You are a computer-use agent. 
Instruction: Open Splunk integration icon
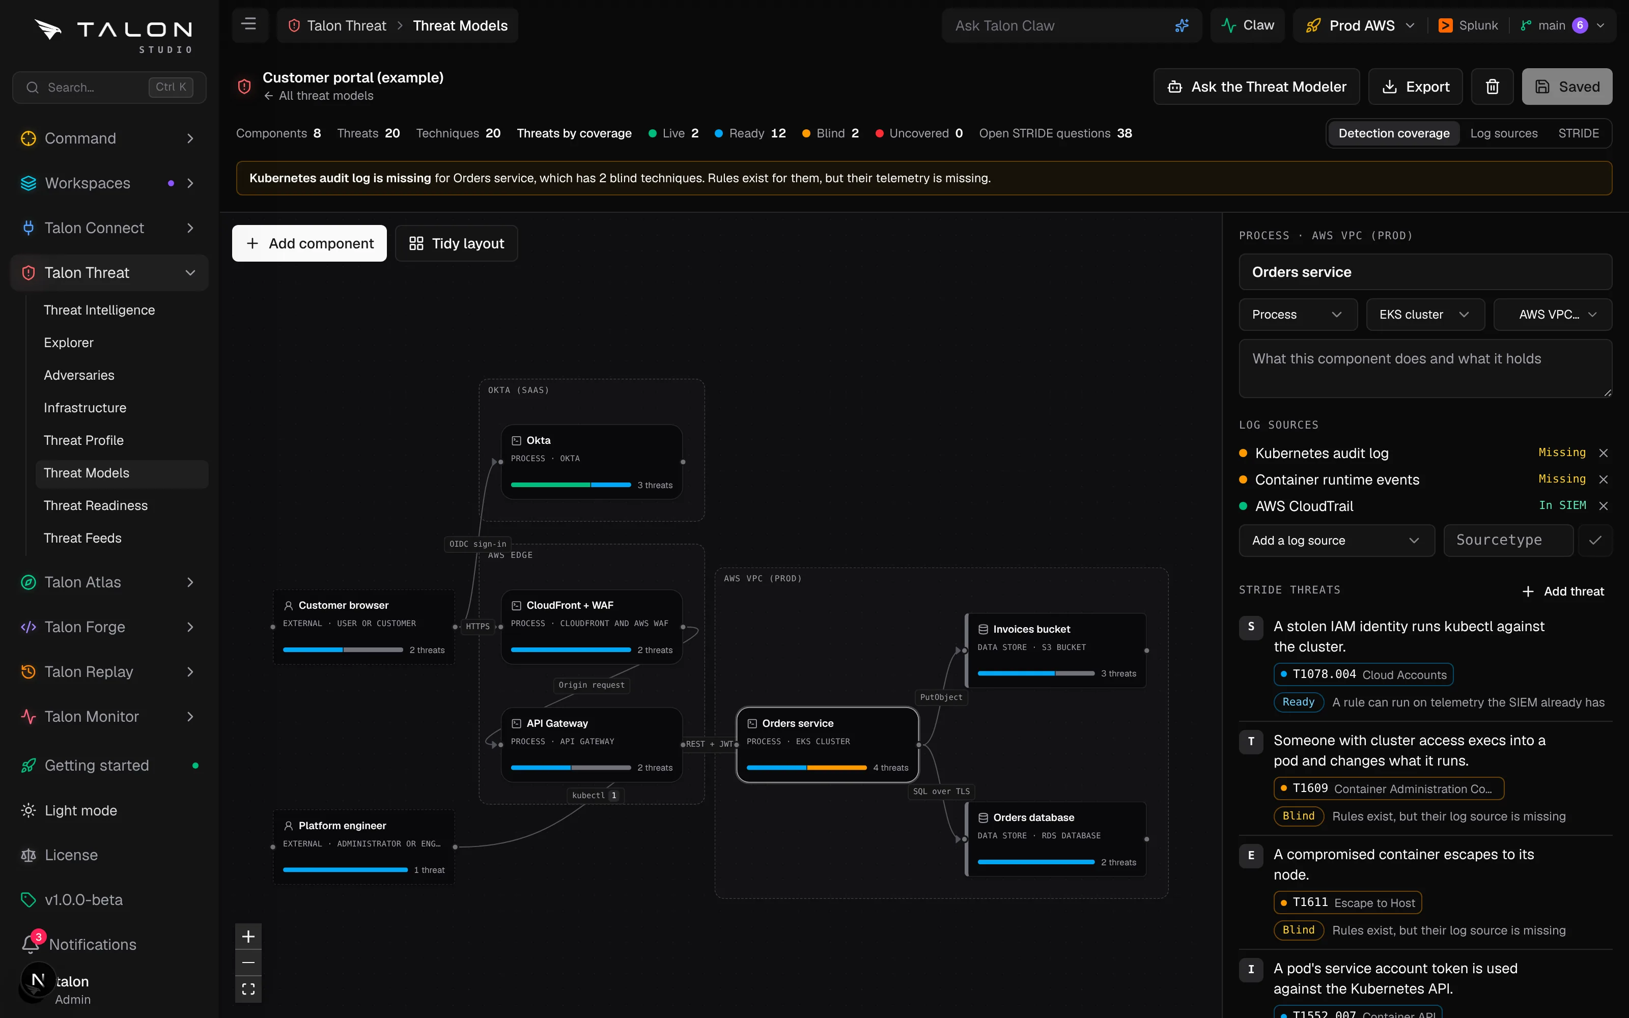pyautogui.click(x=1445, y=25)
